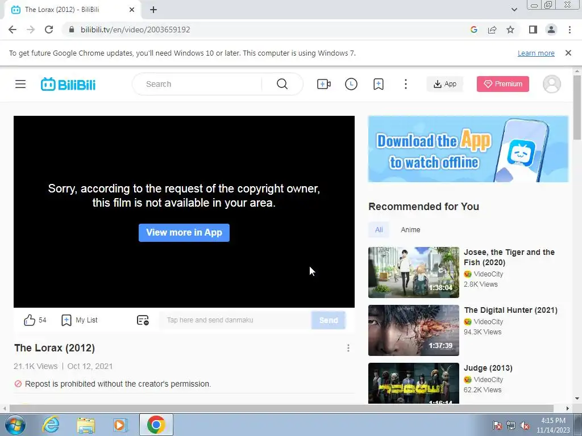582x436 pixels.
Task: Click the scroll right arrow on horizontal scrollbar
Action: pyautogui.click(x=568, y=408)
